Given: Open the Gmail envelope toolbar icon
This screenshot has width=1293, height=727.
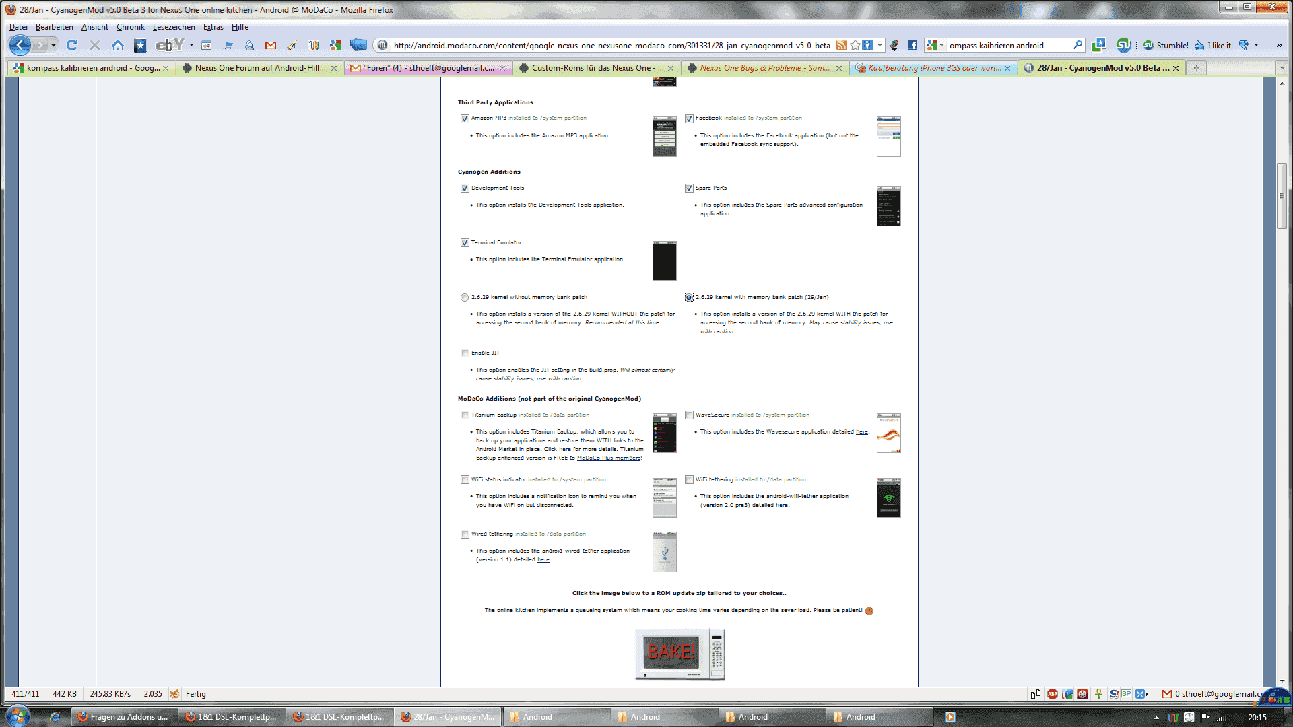Looking at the screenshot, I should tap(271, 46).
